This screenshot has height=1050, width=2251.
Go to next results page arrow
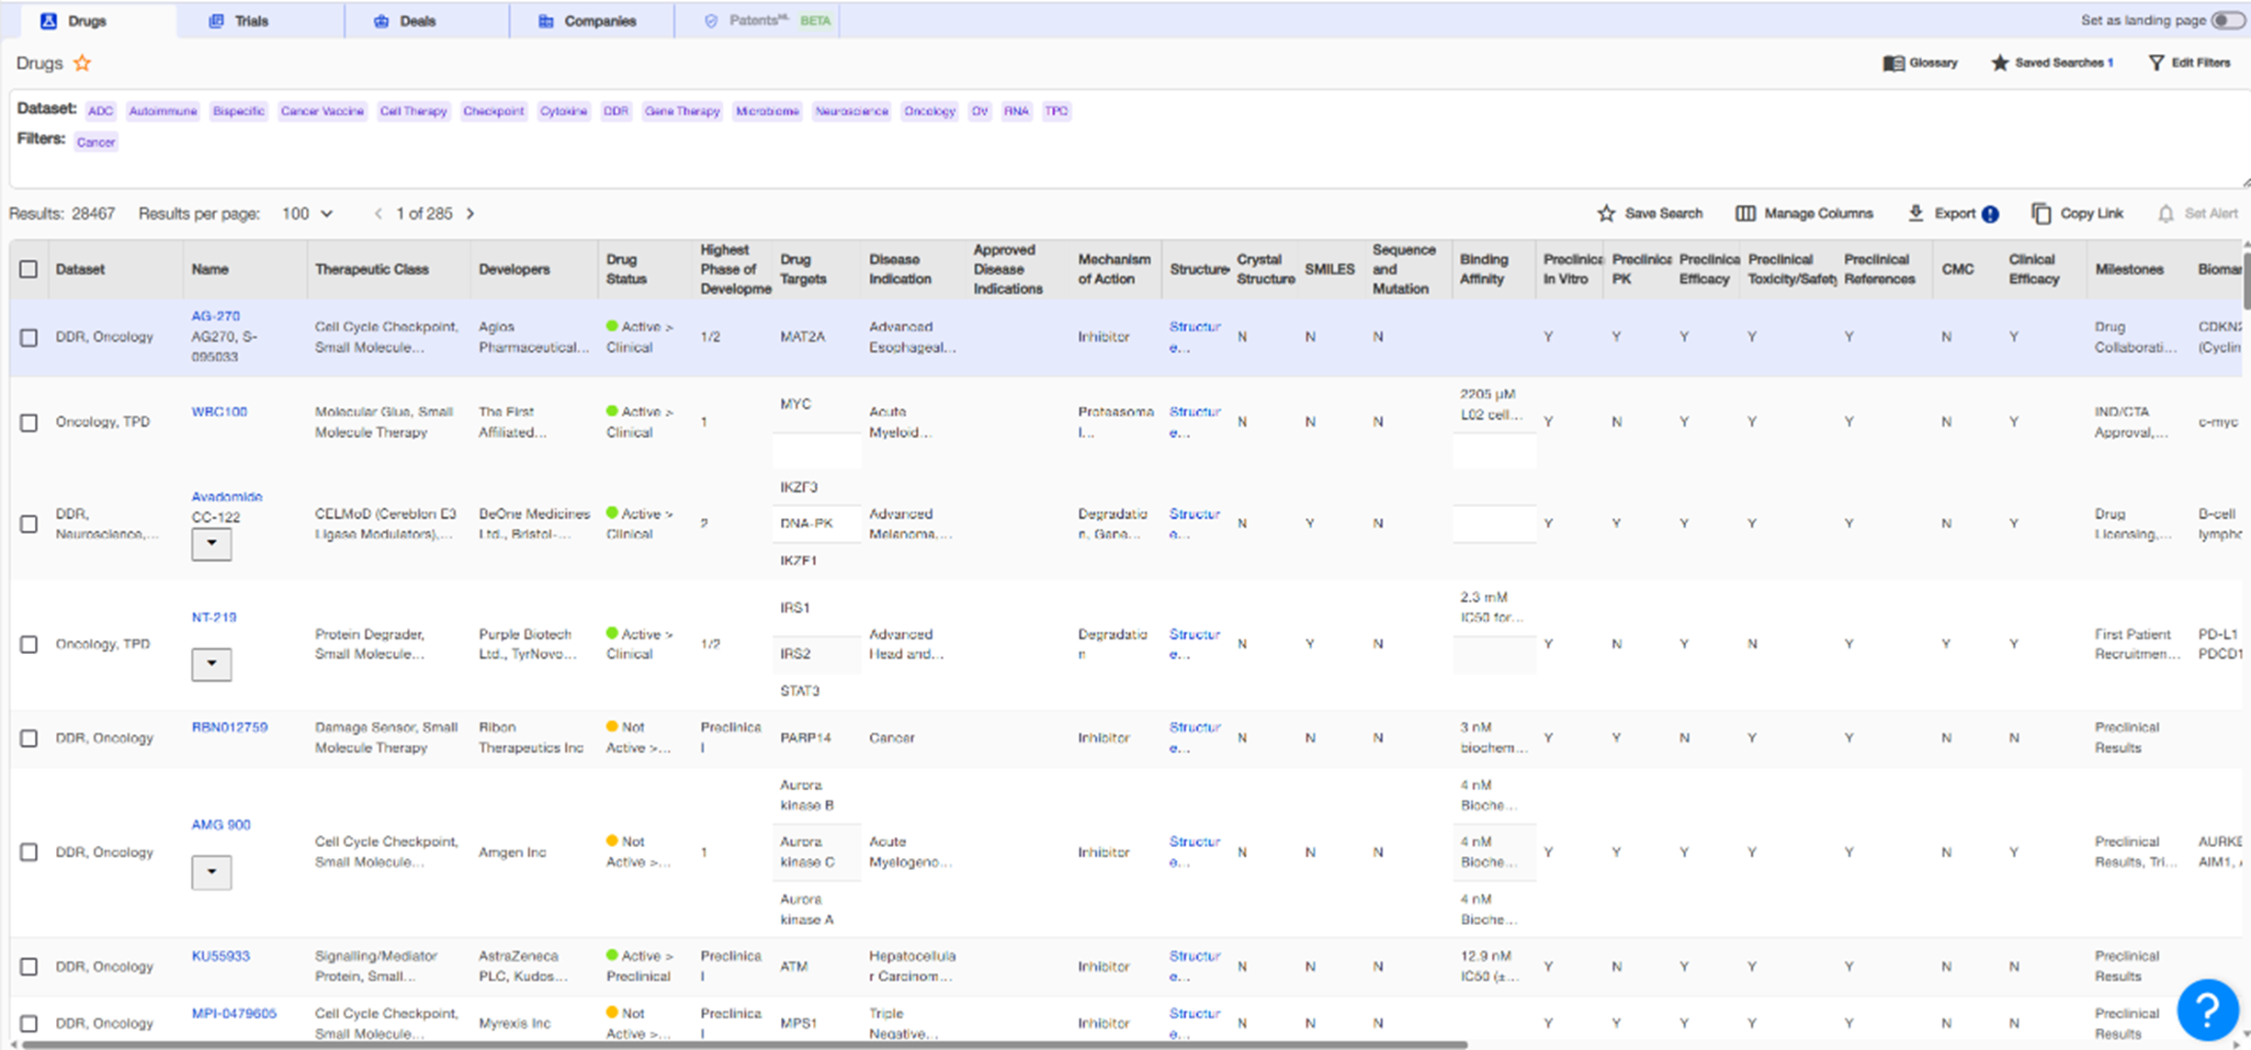pyautogui.click(x=470, y=214)
